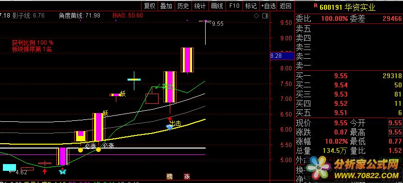Select the 买二 9.54 bid row
403x183 pixels.
349,85
